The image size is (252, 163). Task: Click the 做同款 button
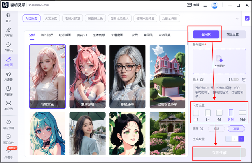(206, 34)
